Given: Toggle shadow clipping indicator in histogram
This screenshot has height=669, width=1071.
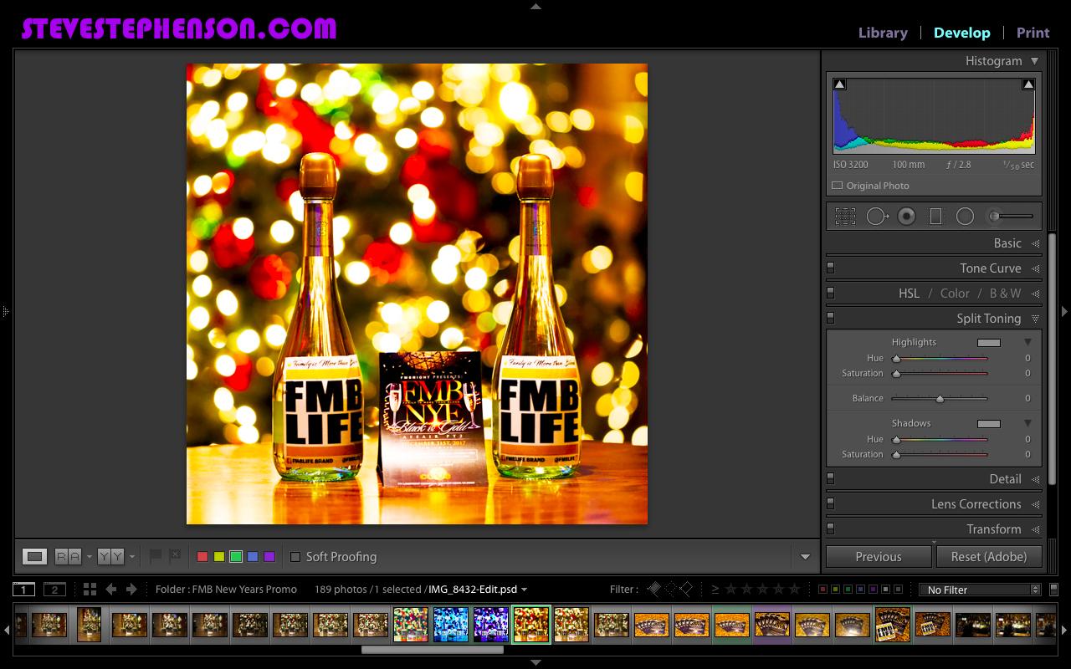Looking at the screenshot, I should pos(840,84).
